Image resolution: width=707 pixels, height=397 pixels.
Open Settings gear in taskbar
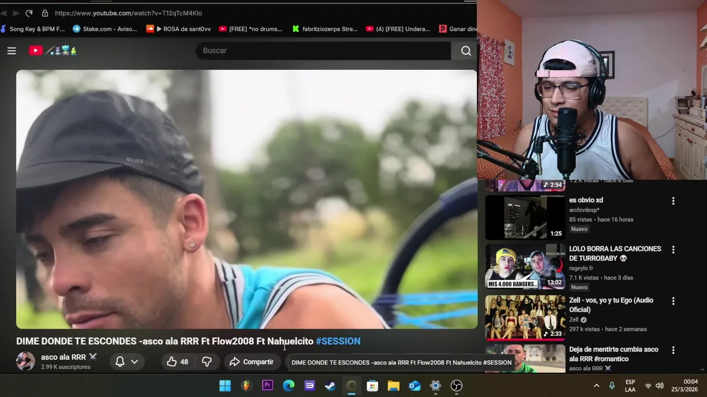click(x=436, y=385)
